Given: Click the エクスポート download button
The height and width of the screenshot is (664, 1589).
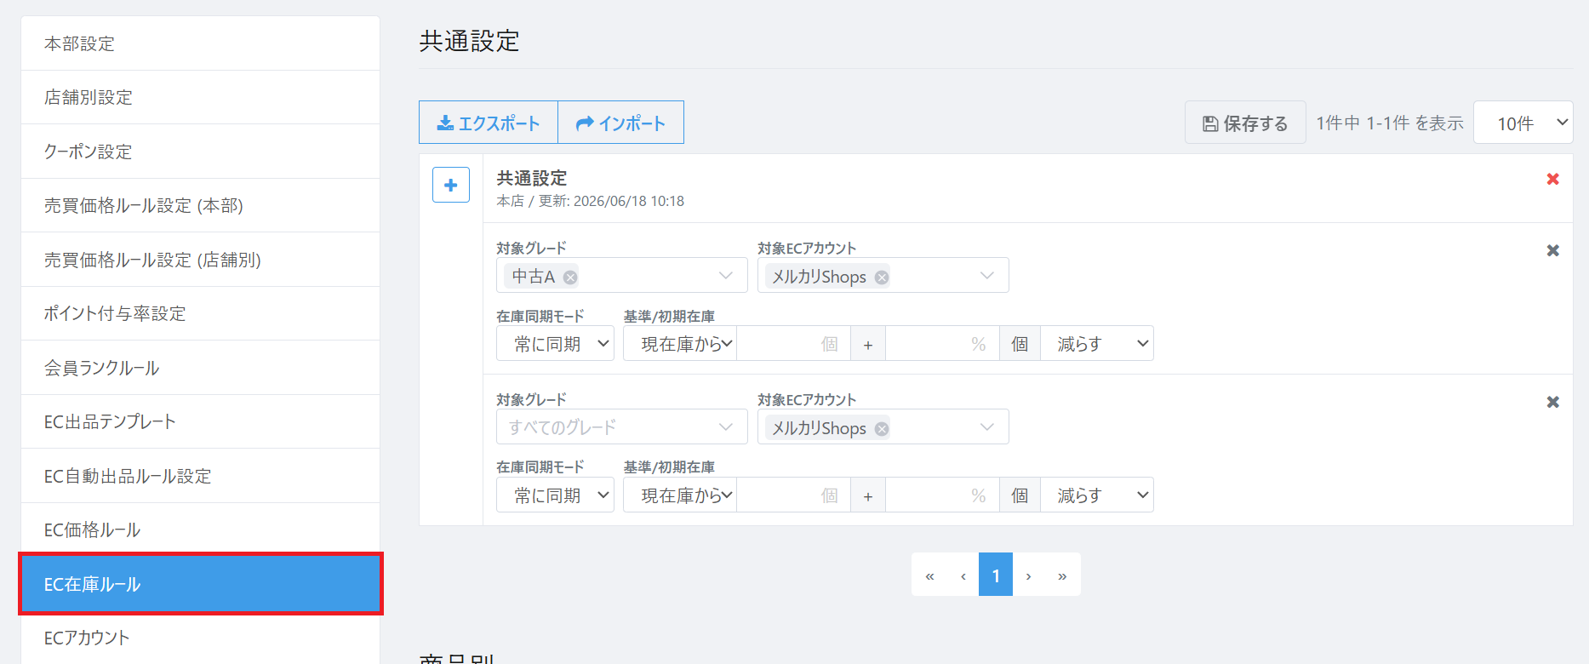Looking at the screenshot, I should pos(489,123).
